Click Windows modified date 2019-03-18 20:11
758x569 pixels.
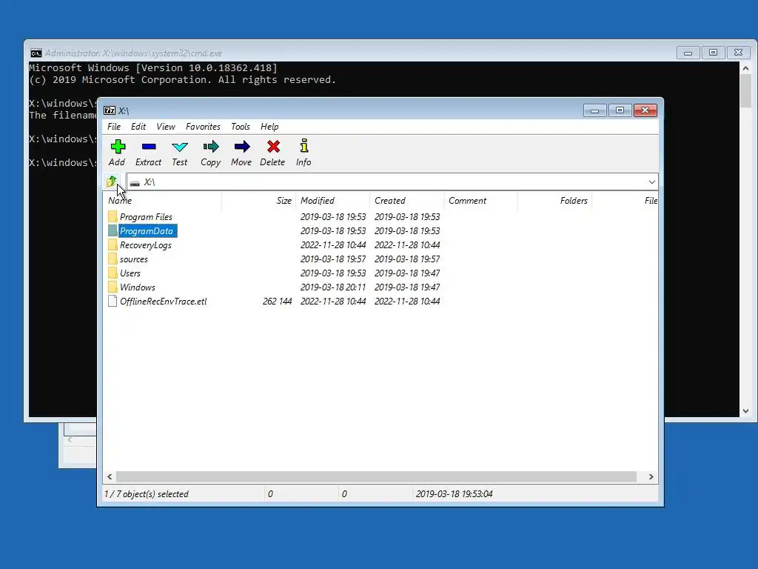click(x=333, y=287)
